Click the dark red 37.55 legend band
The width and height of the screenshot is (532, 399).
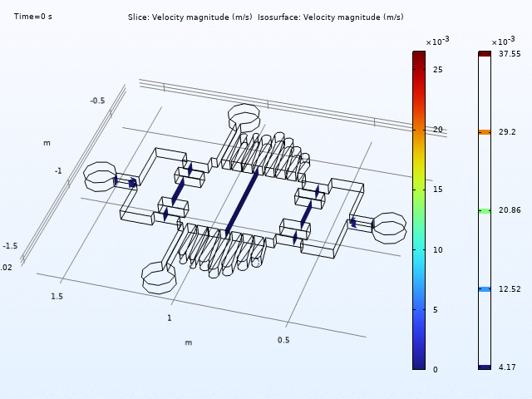(x=484, y=54)
